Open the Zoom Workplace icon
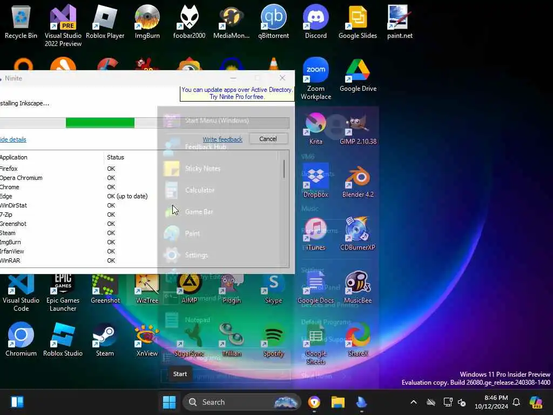This screenshot has width=553, height=415. (315, 78)
